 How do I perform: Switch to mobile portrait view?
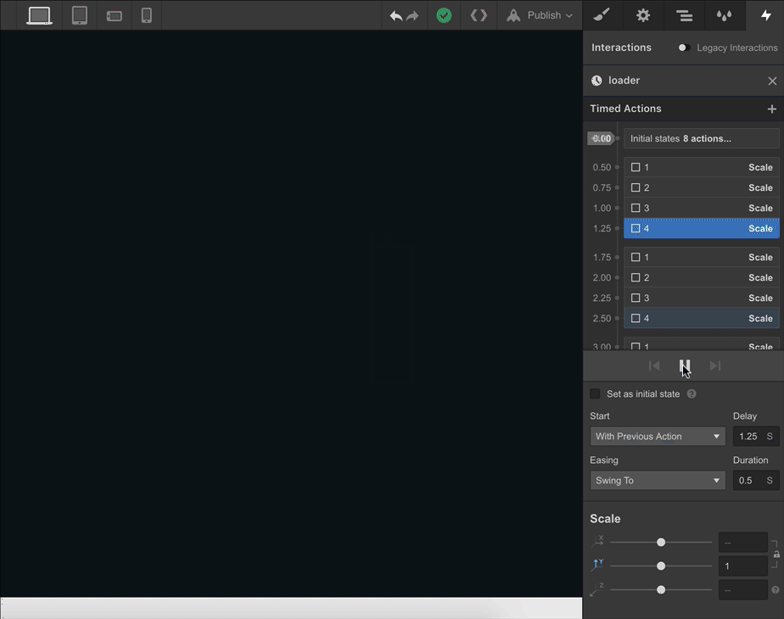coord(147,15)
